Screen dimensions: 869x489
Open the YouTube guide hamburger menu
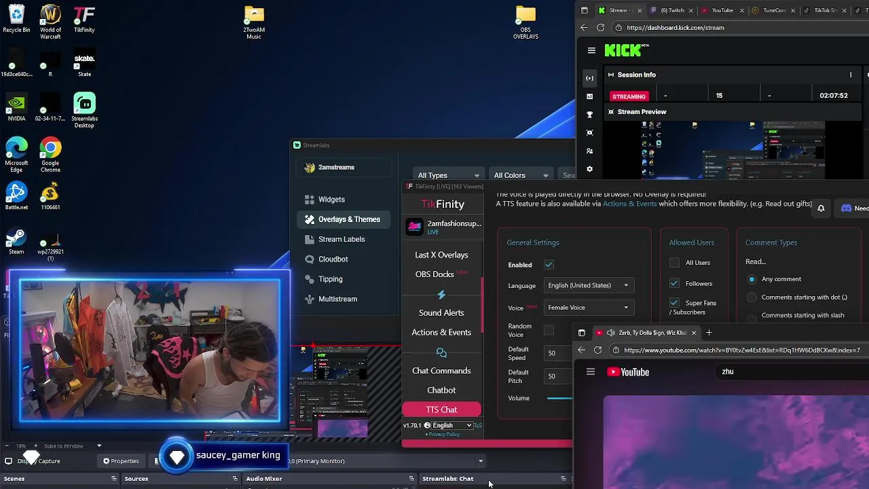591,372
